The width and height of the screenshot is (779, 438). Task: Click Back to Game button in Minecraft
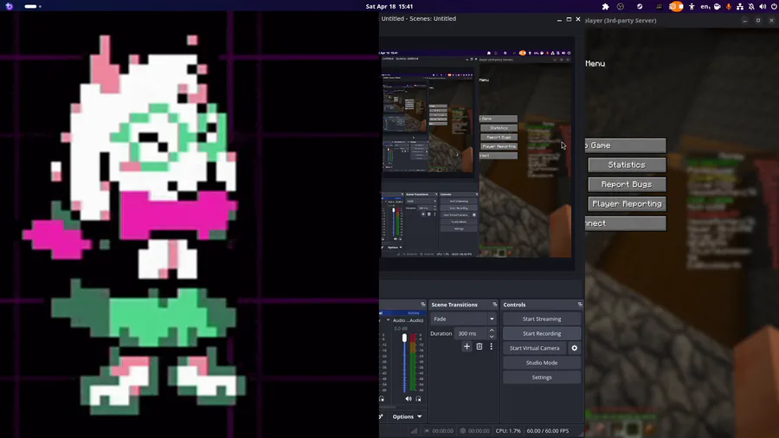(x=626, y=145)
